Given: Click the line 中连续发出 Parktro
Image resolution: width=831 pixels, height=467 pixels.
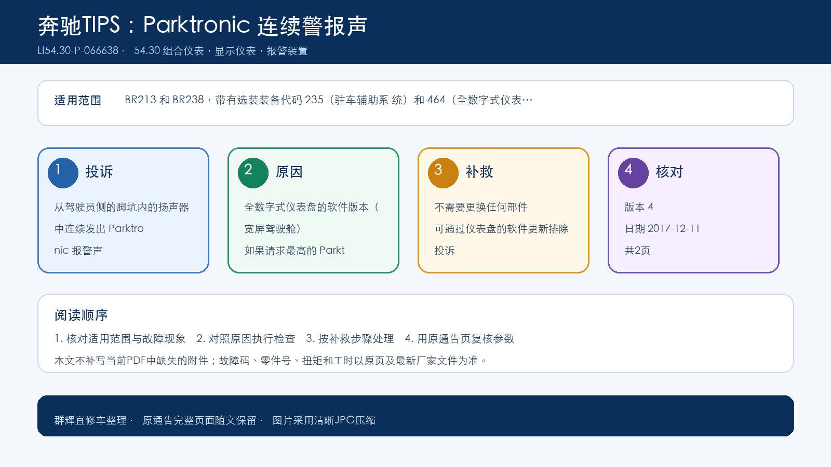Looking at the screenshot, I should point(99,229).
